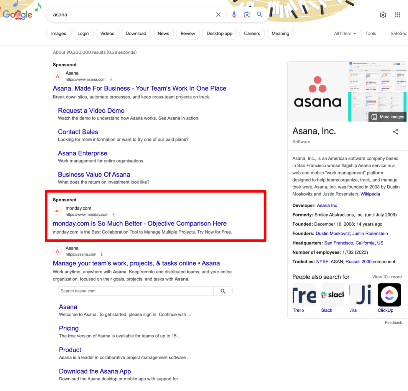Open Slack in People also search for
408x391 pixels.
333,298
